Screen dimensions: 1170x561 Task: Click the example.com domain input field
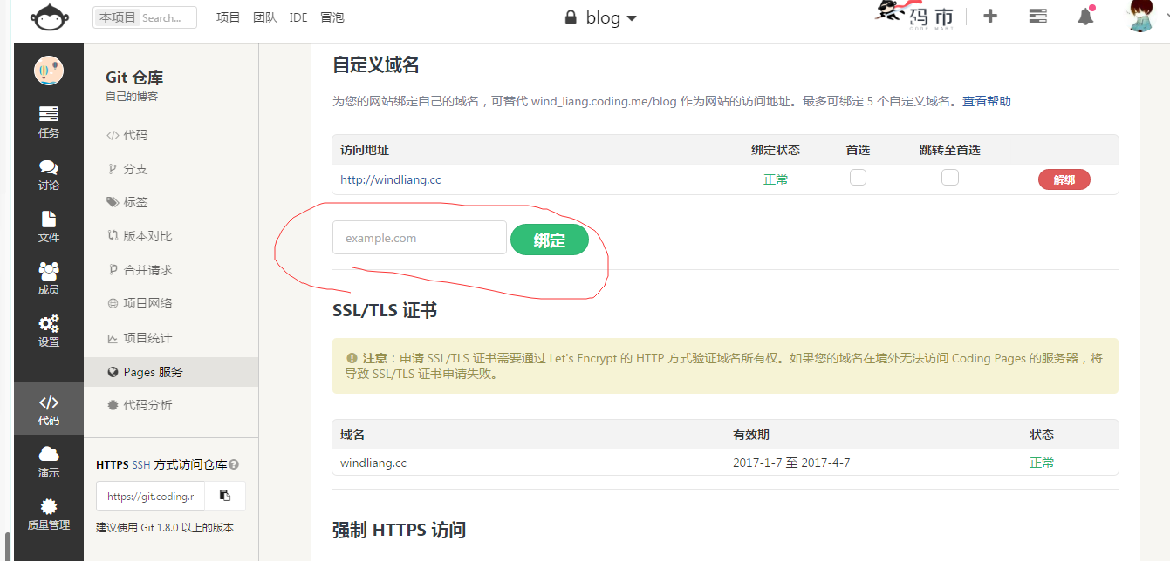coord(419,238)
